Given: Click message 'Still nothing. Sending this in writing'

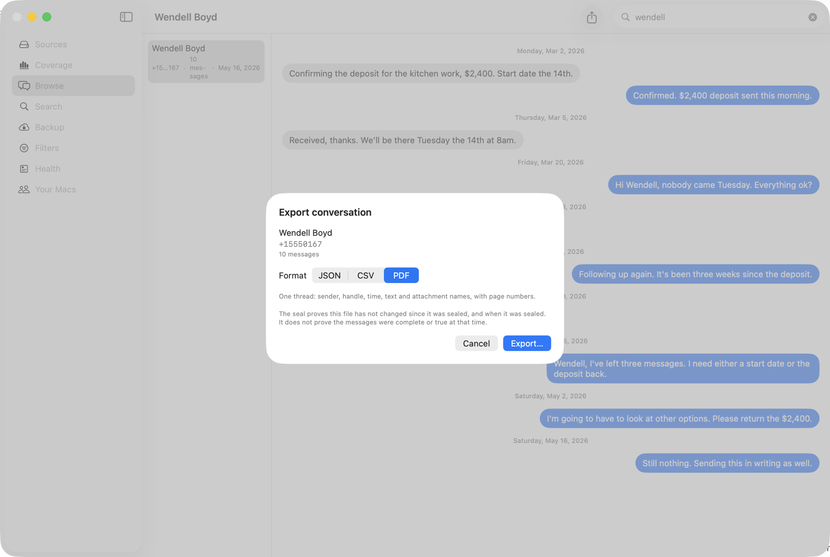Looking at the screenshot, I should click(x=727, y=463).
